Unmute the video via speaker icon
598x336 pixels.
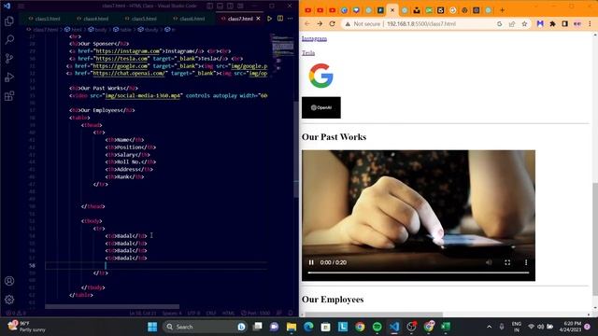click(x=489, y=262)
